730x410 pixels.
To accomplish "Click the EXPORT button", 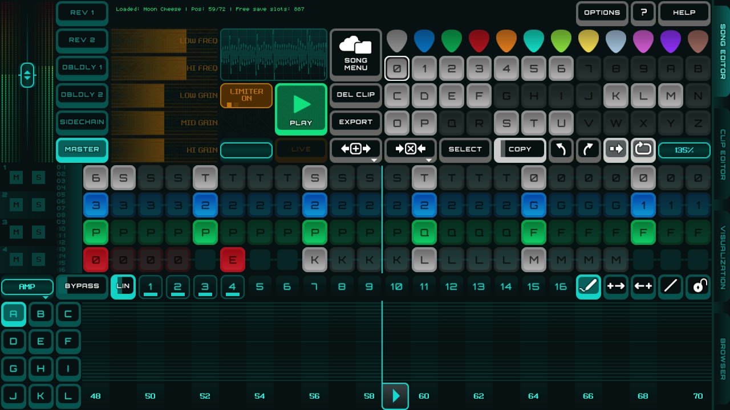I will pos(355,122).
